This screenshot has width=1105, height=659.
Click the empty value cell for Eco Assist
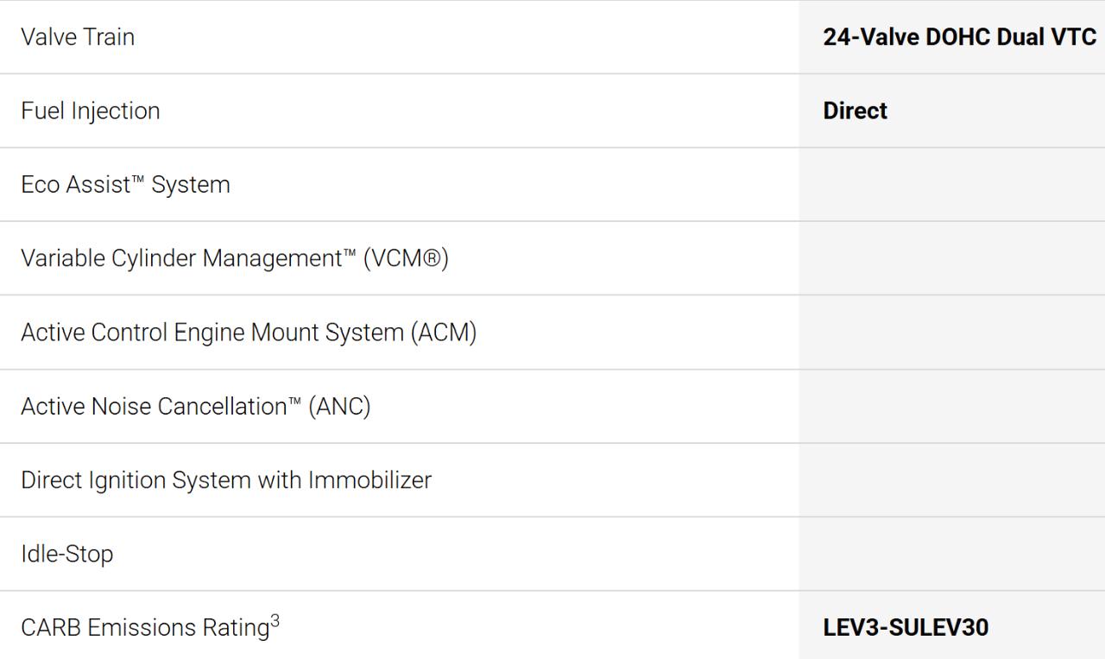click(x=951, y=185)
